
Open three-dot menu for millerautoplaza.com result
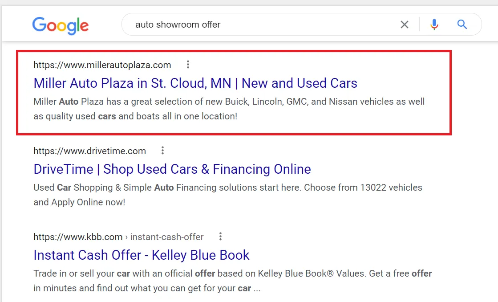(188, 65)
